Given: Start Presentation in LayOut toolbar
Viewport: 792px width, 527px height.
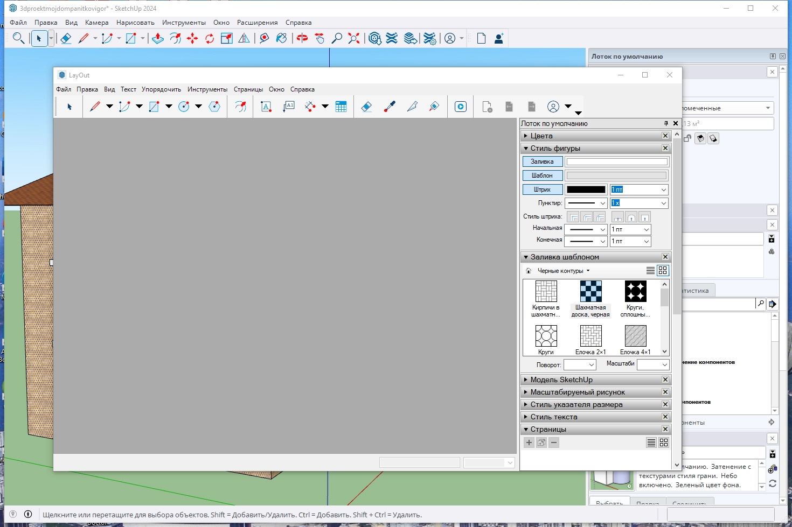Looking at the screenshot, I should [461, 107].
